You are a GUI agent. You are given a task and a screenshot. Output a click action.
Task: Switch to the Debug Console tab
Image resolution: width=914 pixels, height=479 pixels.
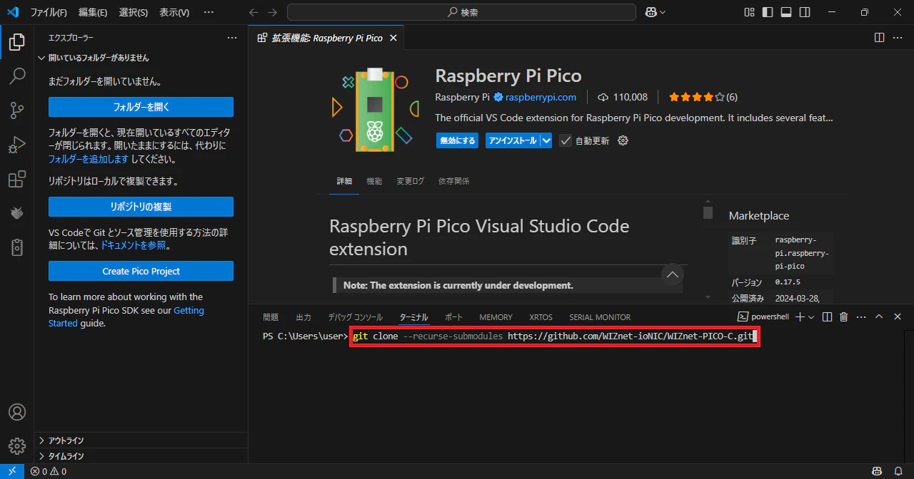point(356,317)
